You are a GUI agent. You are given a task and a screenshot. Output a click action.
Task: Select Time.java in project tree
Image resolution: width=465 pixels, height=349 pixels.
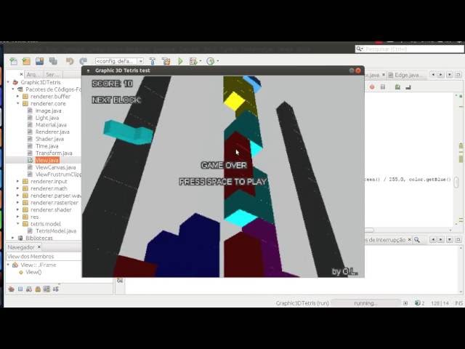46,146
